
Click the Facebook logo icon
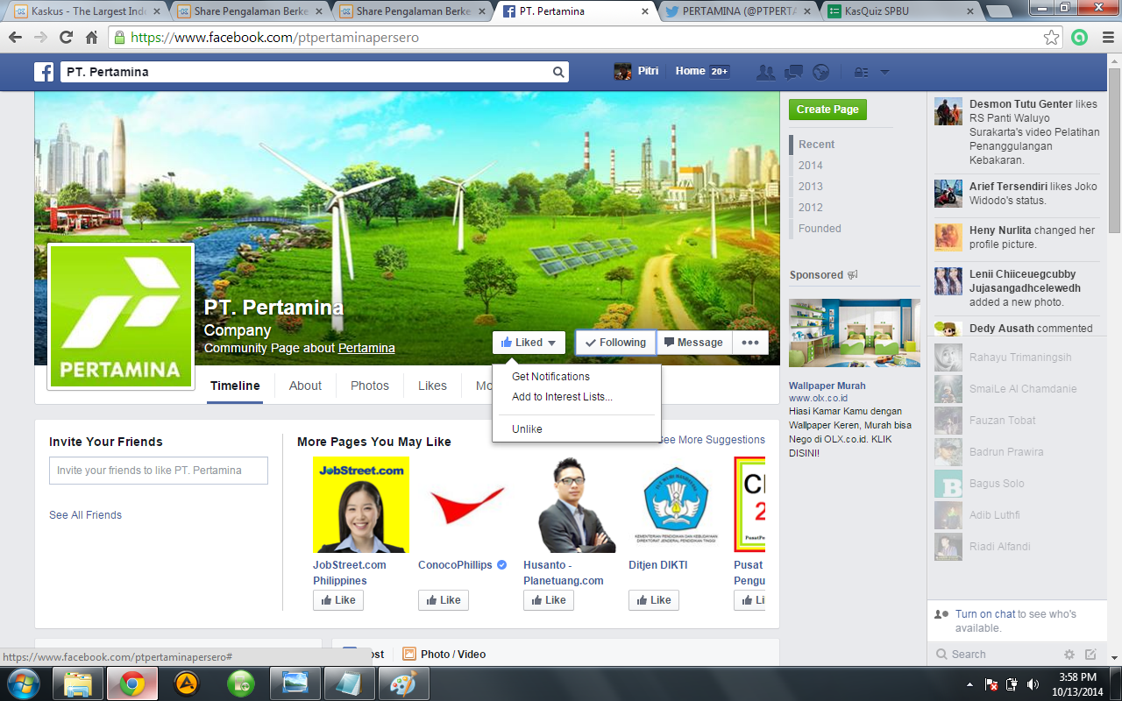point(44,72)
